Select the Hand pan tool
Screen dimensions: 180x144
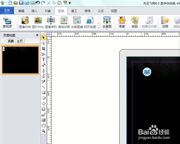click(x=43, y=126)
